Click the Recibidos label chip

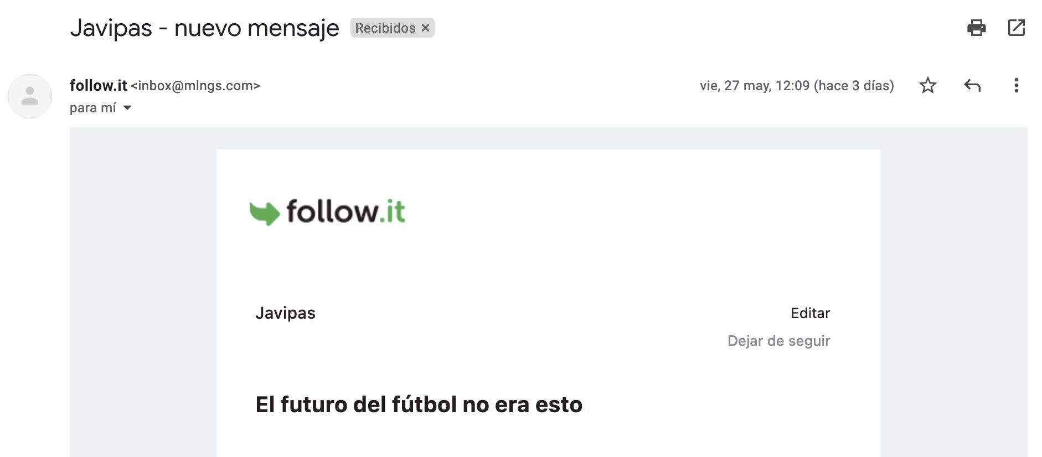point(385,28)
